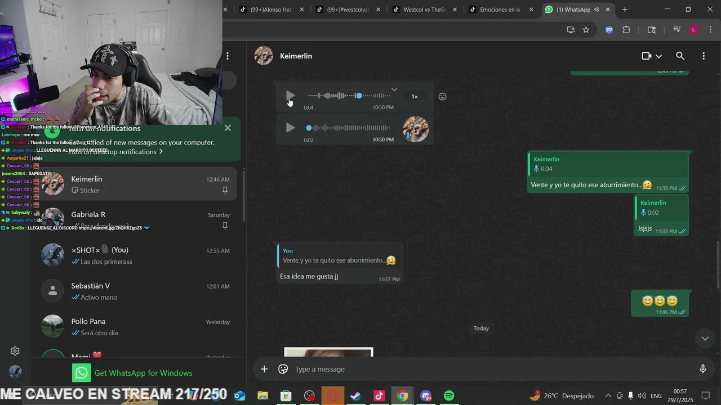The image size is (721, 405).
Task: Open Steam from taskbar
Action: coord(355,396)
